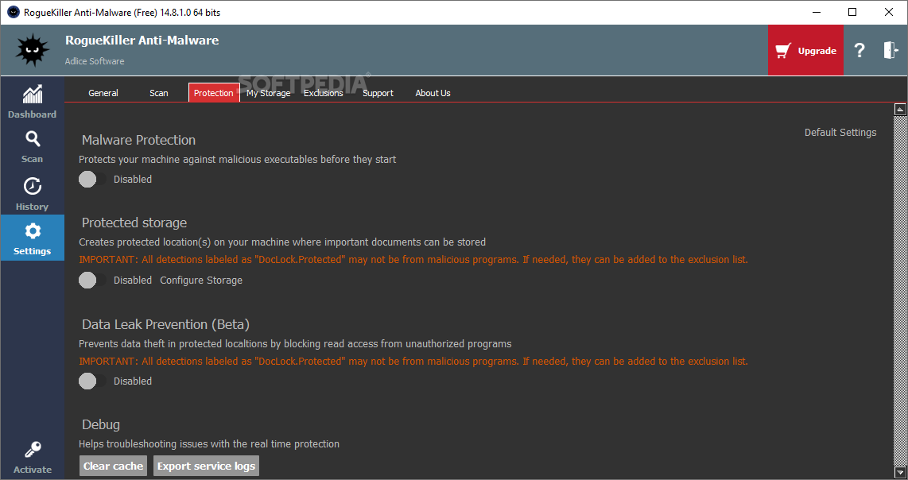Click 'Prevents data theft in protected' description
The image size is (908, 480).
point(295,344)
